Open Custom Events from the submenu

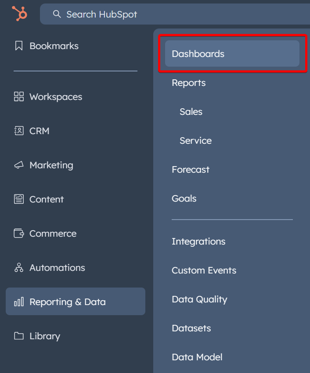click(204, 270)
